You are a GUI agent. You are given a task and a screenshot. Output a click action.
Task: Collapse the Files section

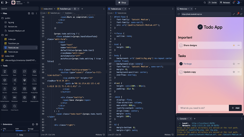point(2,13)
